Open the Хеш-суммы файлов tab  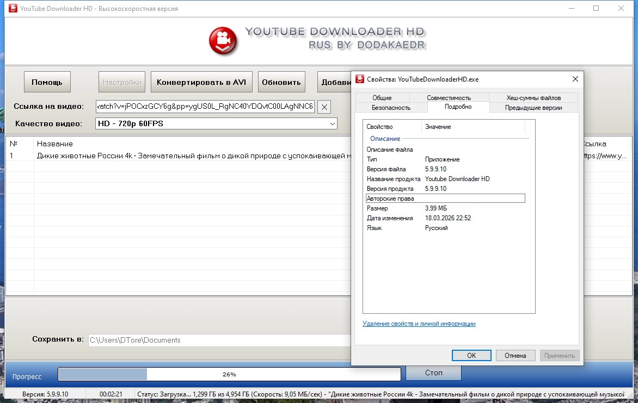pos(533,97)
